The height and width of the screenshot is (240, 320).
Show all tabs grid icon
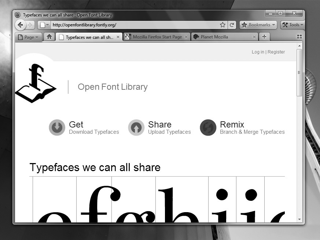click(x=299, y=37)
